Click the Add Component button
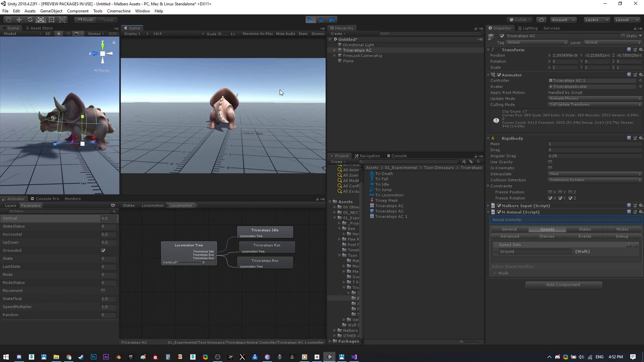The height and width of the screenshot is (362, 644). (x=563, y=285)
